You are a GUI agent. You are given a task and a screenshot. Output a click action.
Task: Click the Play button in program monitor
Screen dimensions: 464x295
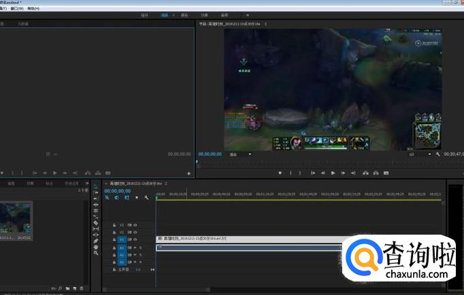pyautogui.click(x=333, y=173)
